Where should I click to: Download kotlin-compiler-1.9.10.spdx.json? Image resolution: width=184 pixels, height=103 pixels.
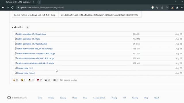coord(31,34)
